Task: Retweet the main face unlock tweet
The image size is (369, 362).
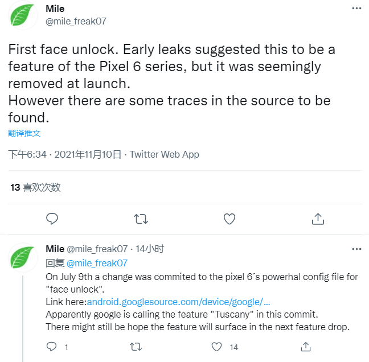Action: (141, 219)
